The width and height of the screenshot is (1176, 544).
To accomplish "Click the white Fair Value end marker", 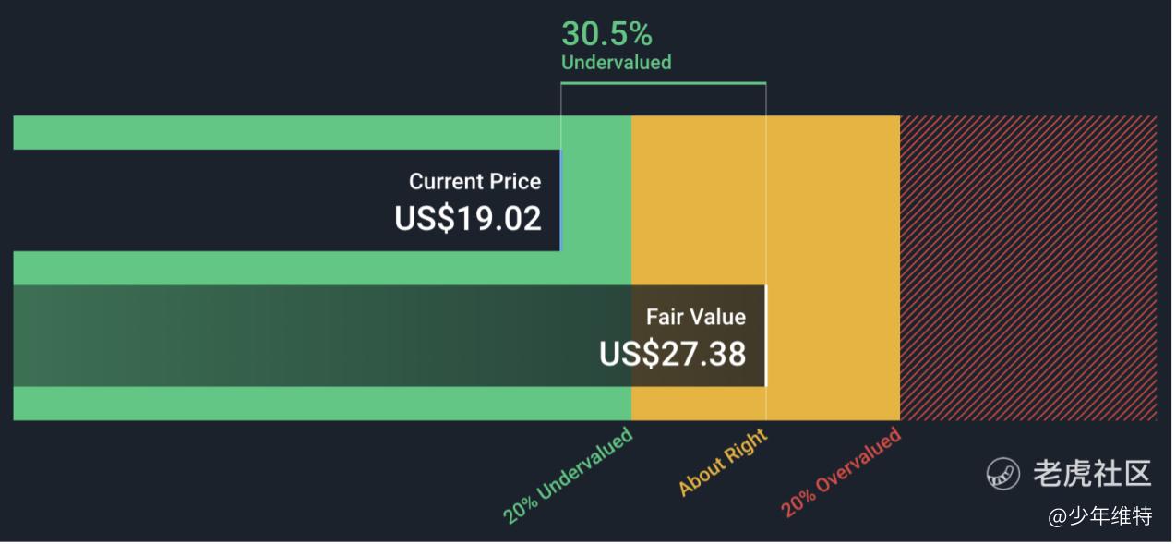I will coord(765,336).
